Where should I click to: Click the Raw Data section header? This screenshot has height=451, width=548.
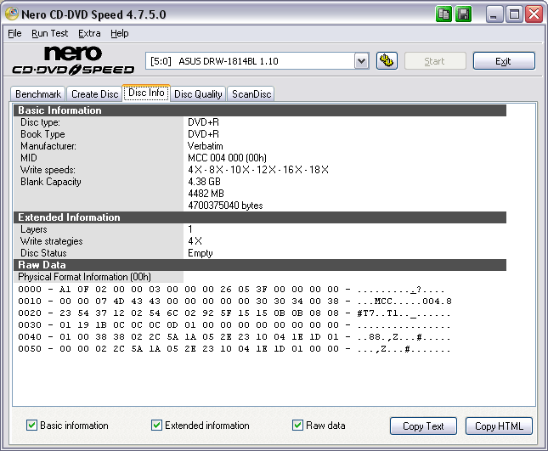coord(260,265)
